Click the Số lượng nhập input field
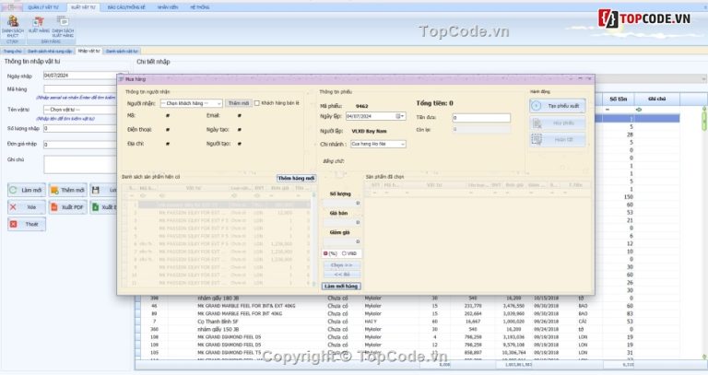Viewport: 708px width, 375px height. [80, 129]
